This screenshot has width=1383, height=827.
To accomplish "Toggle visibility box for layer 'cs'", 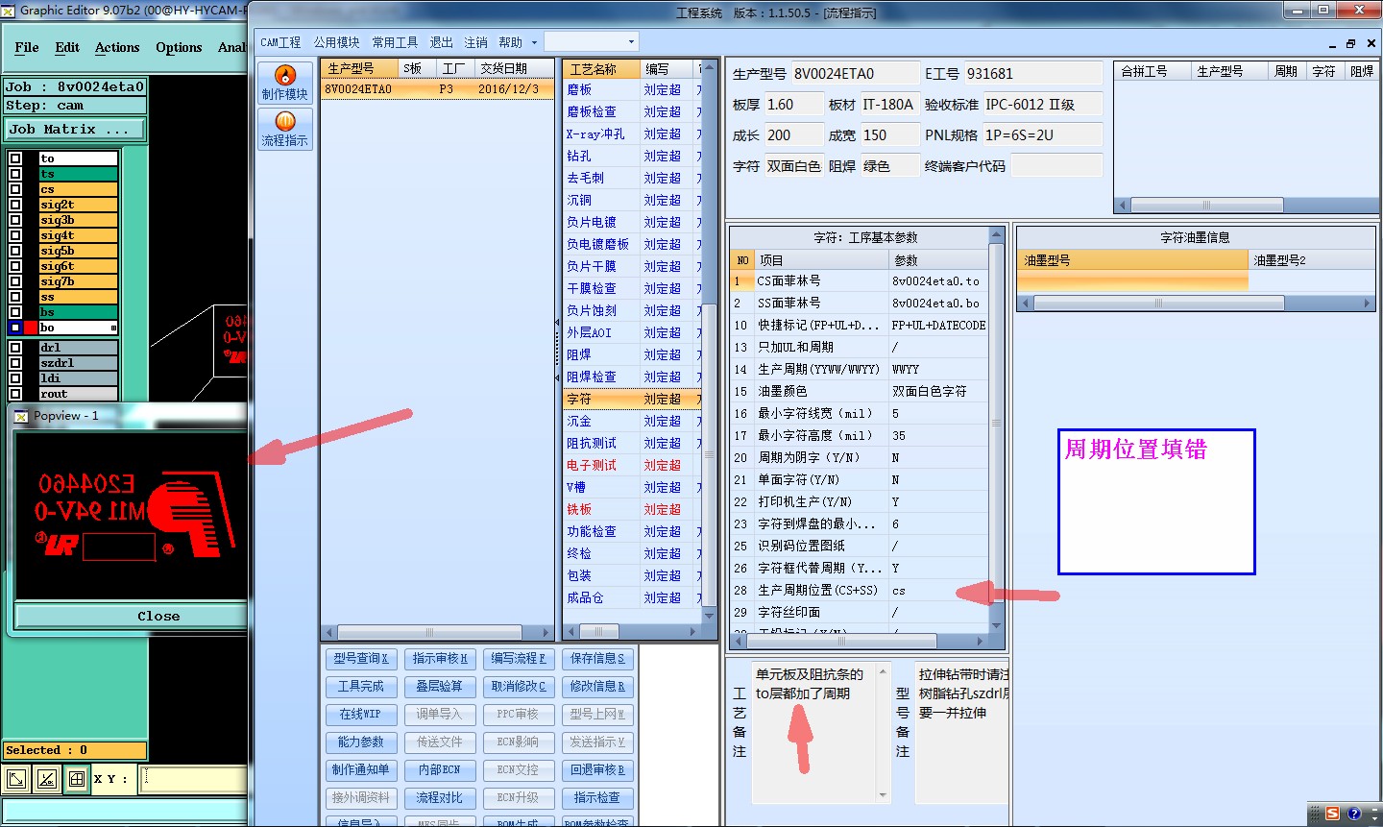I will pyautogui.click(x=15, y=189).
